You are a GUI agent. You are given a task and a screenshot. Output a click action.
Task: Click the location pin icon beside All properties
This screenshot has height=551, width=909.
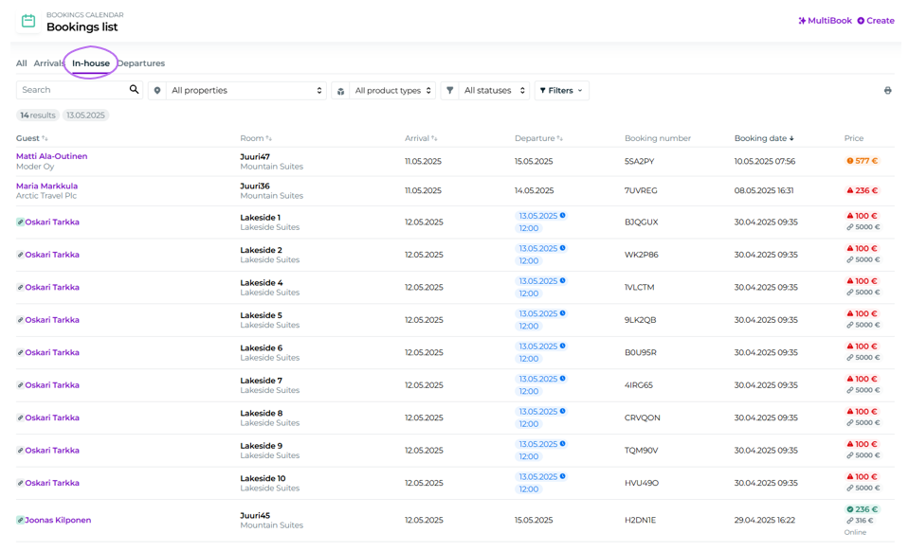coord(157,90)
